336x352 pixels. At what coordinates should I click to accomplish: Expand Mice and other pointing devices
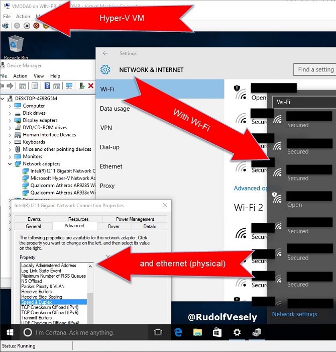point(10,149)
